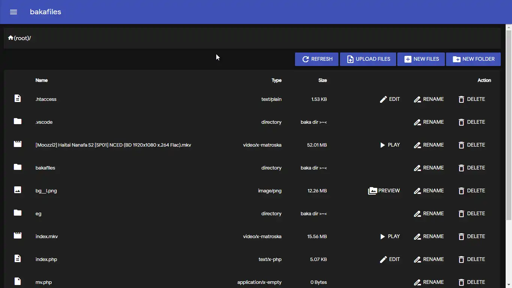Click the scrollbar up arrow
Image resolution: width=512 pixels, height=288 pixels.
tap(509, 27)
